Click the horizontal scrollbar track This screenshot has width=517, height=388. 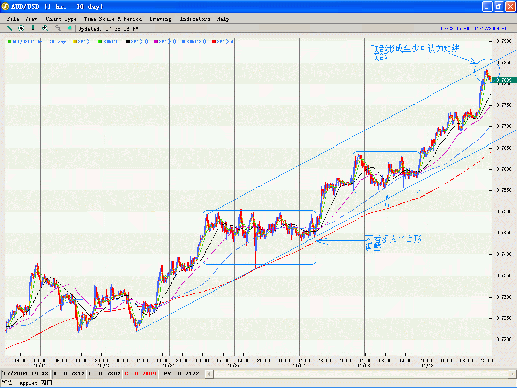pos(360,374)
